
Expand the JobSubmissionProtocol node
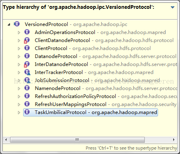pos(19,80)
